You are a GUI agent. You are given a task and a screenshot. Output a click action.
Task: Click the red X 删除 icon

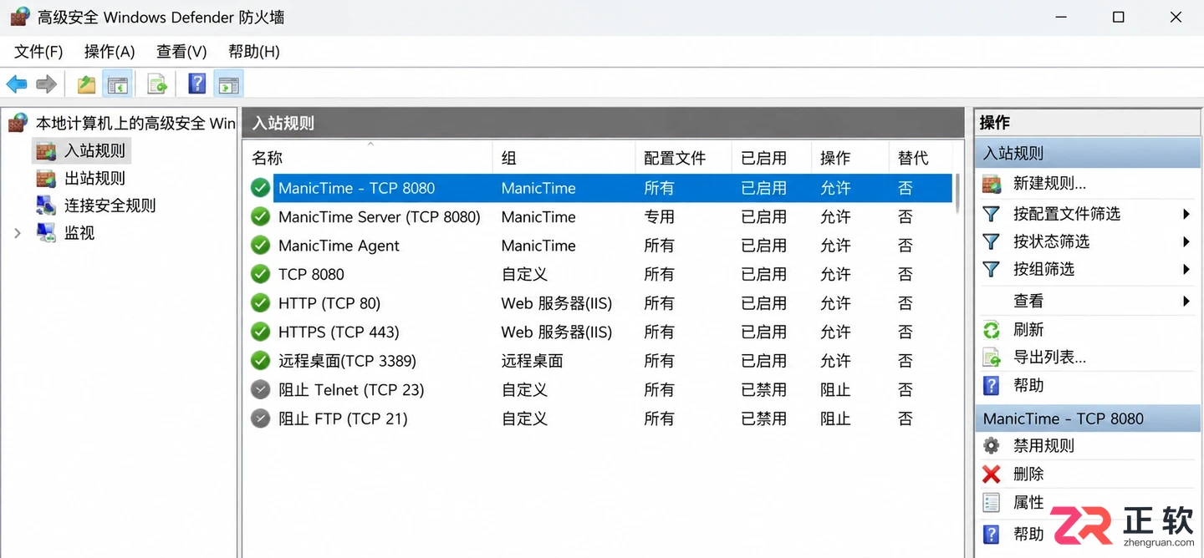992,474
